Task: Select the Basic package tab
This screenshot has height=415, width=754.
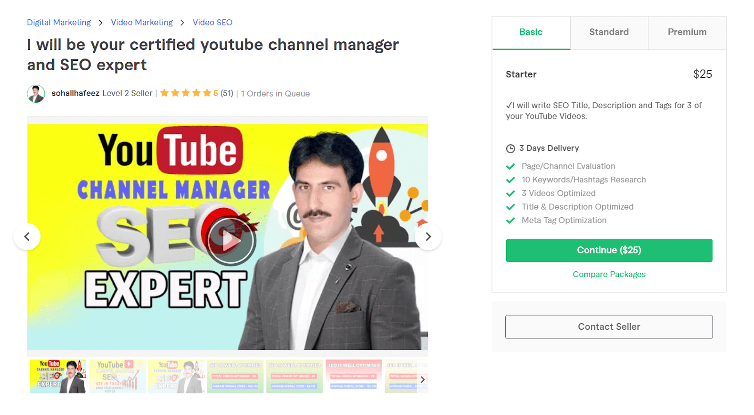Action: click(531, 33)
